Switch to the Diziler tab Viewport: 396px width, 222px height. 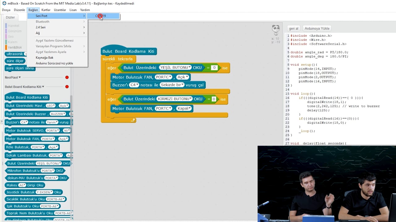point(11,17)
